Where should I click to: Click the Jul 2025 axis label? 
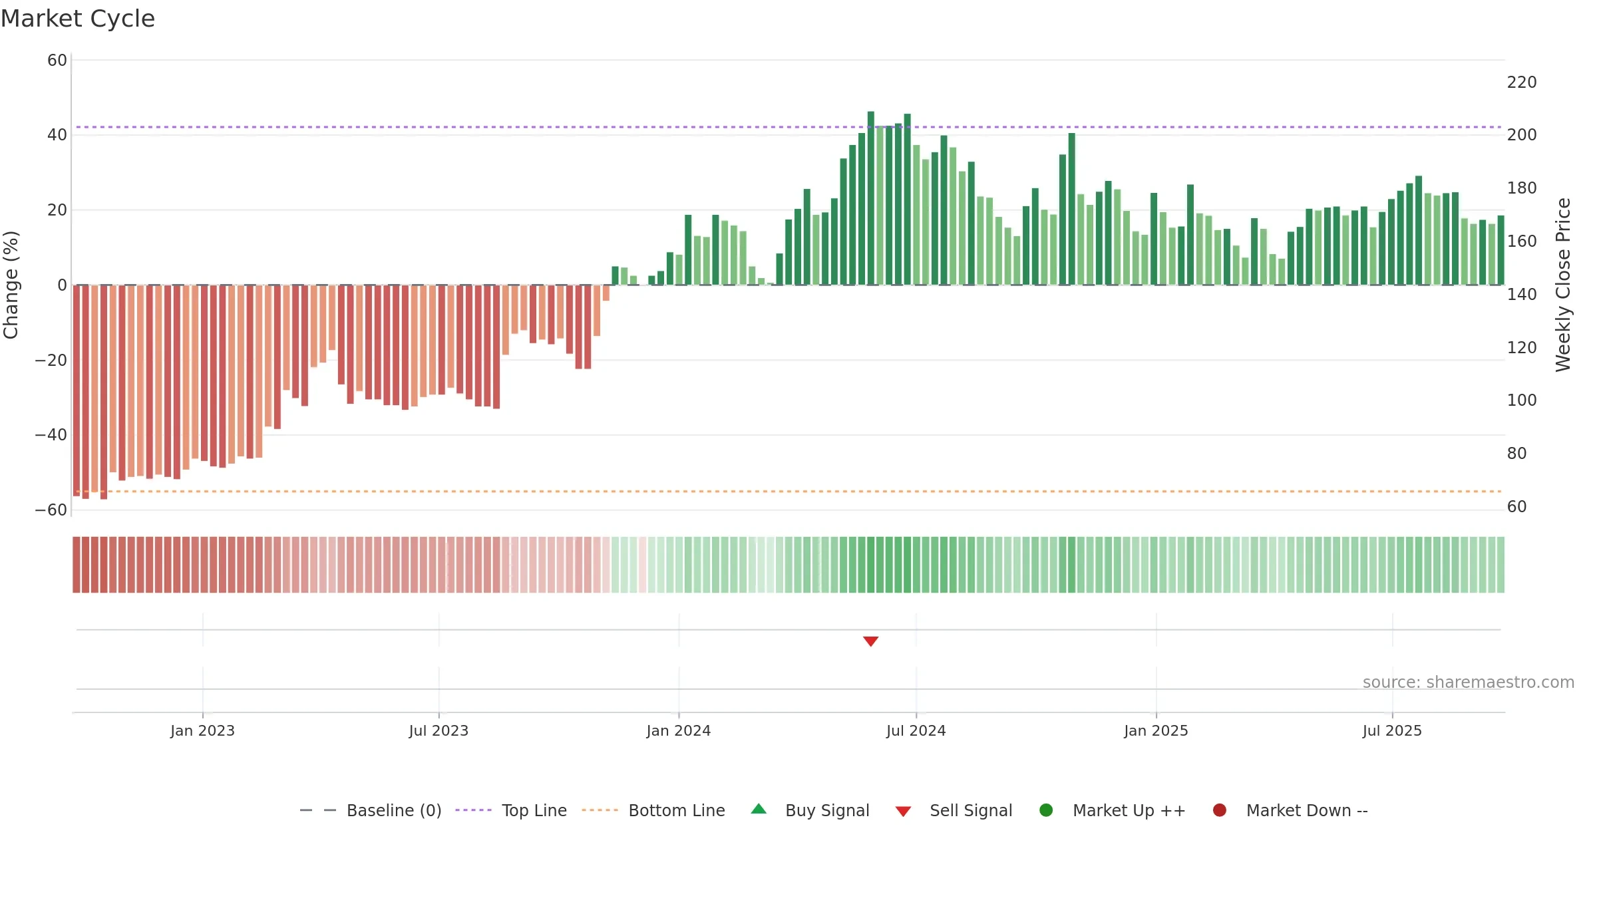pos(1392,731)
